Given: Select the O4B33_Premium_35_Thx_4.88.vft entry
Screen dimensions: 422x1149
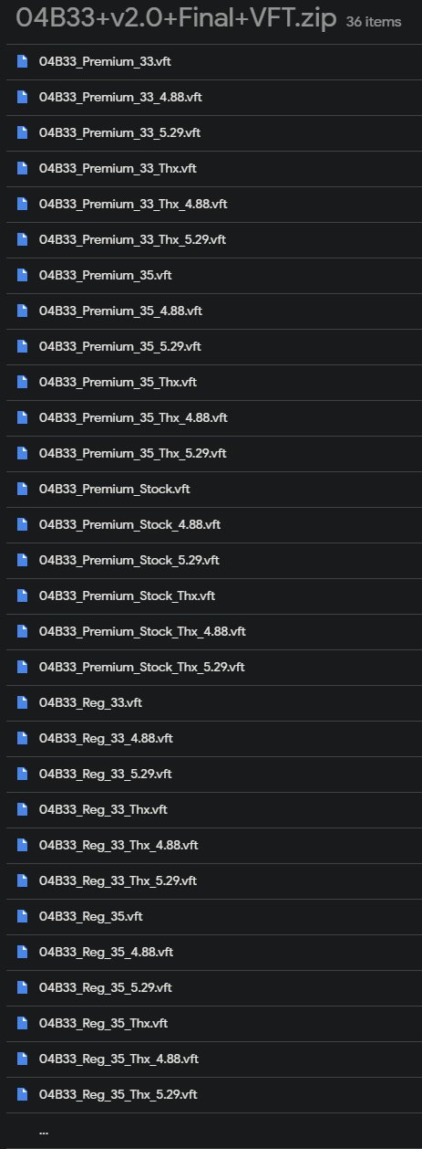Looking at the screenshot, I should pos(211,418).
